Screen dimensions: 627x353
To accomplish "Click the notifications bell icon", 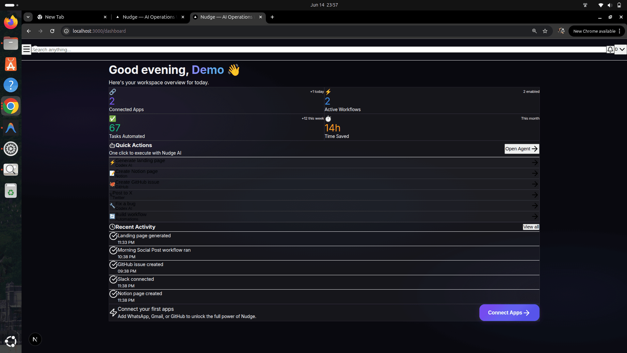I will [610, 49].
